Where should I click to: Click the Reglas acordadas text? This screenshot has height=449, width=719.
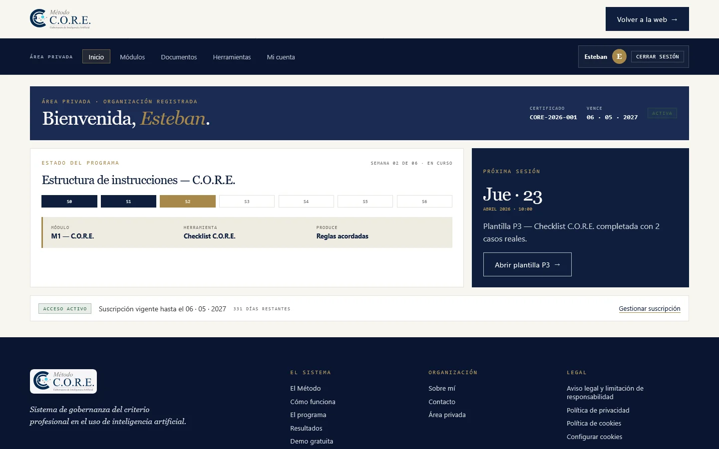click(x=343, y=236)
